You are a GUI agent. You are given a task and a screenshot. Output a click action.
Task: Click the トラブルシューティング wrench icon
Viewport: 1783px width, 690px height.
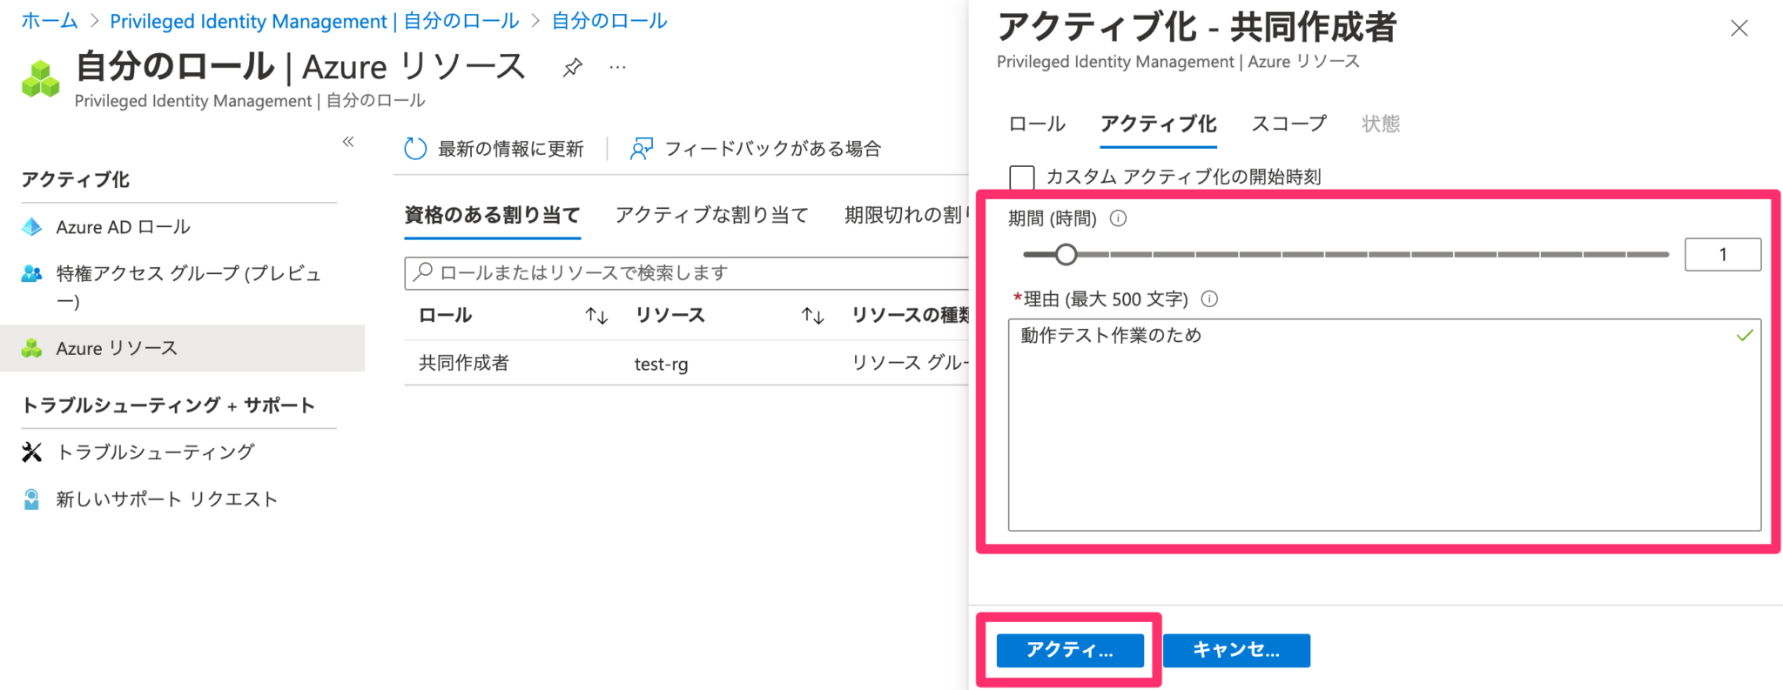click(31, 452)
